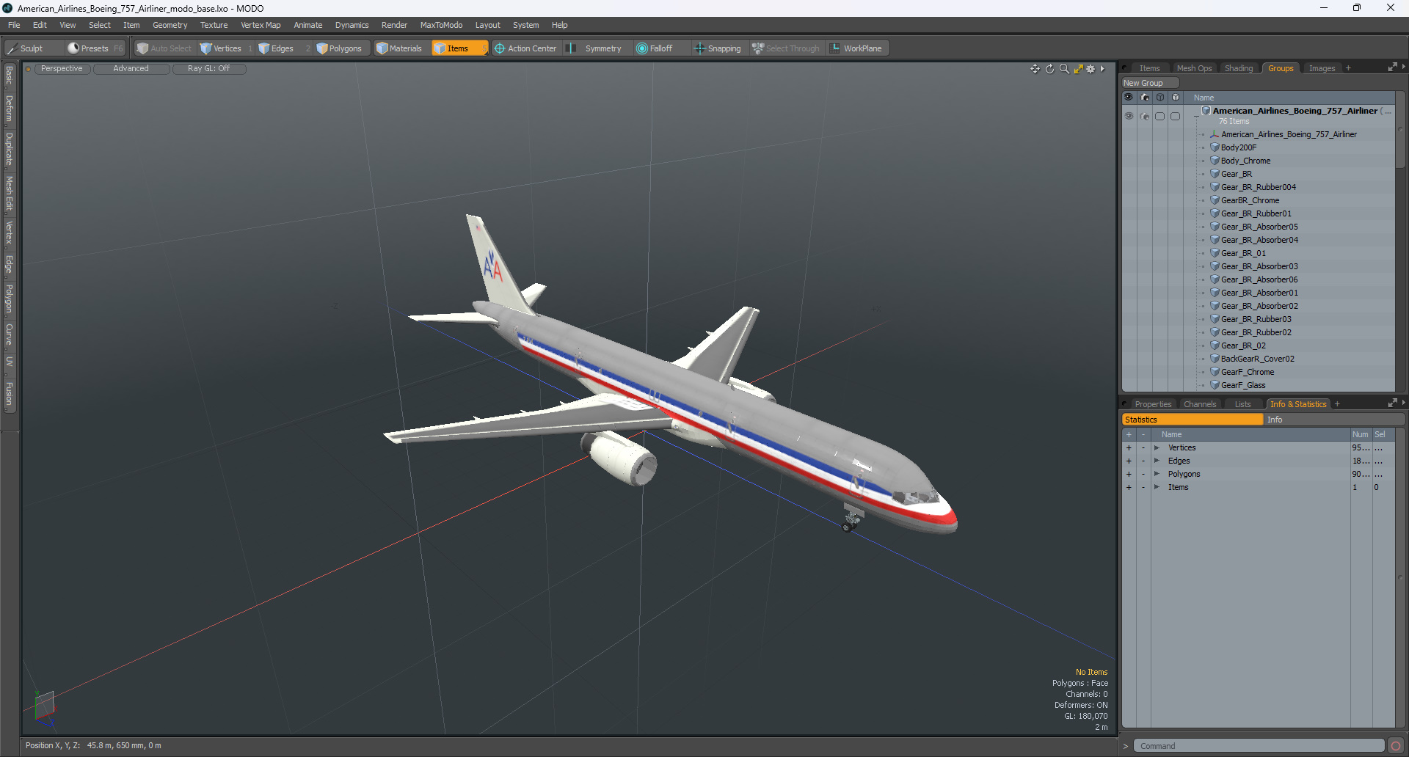Toggle visibility eye for American_Airlines group

pyautogui.click(x=1129, y=116)
